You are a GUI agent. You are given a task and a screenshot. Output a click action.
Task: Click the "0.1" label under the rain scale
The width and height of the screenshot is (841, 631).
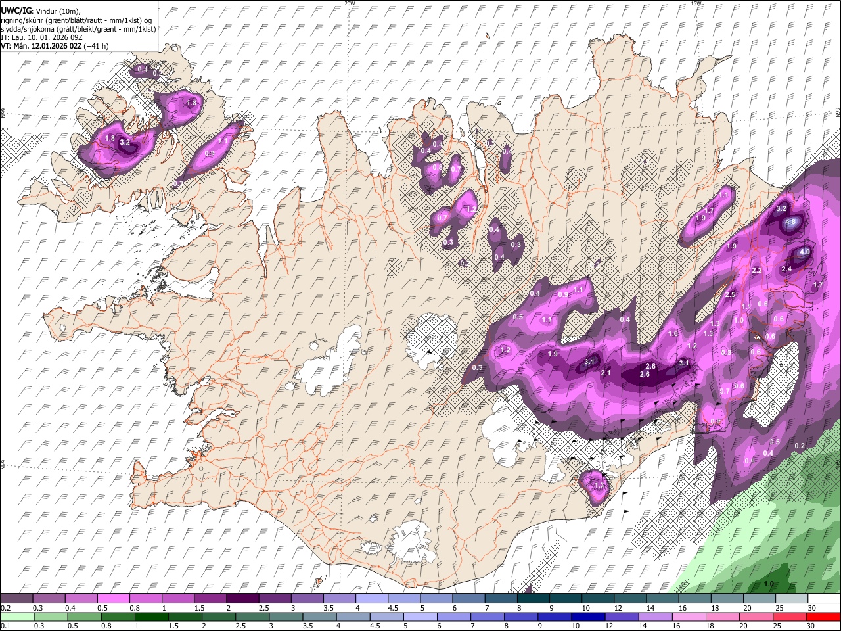pos(5,626)
